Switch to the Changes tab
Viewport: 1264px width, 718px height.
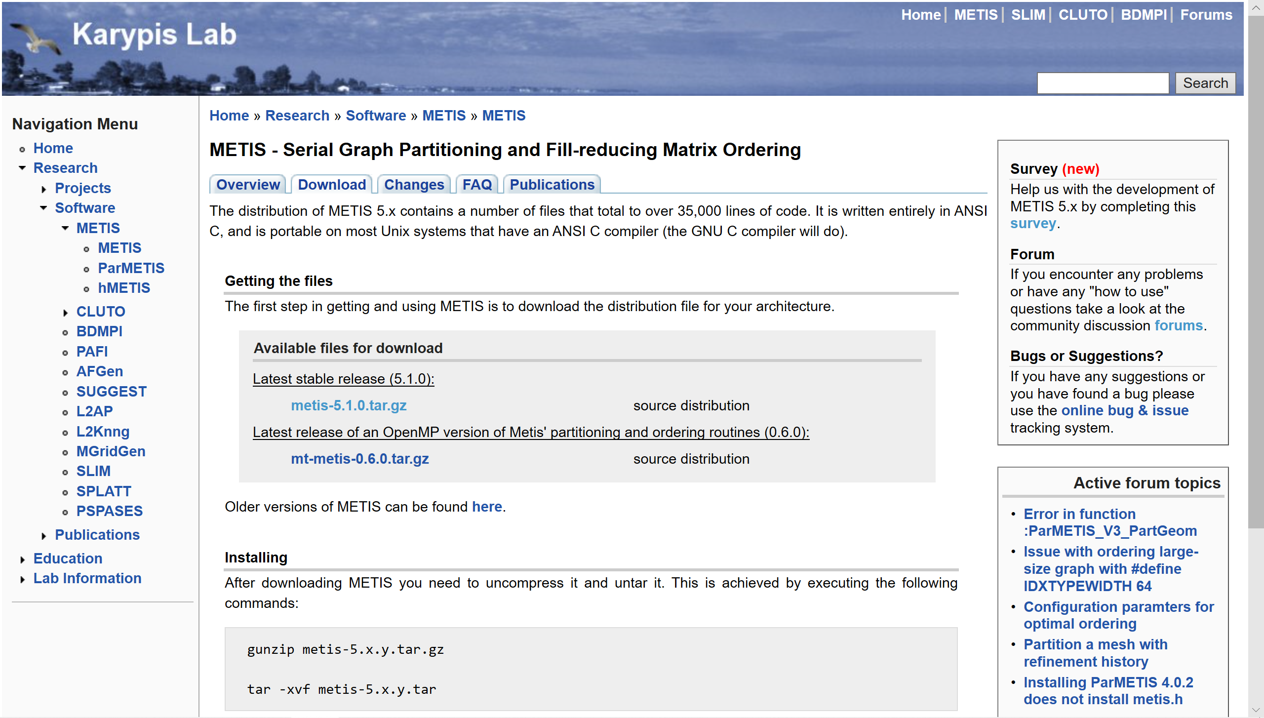414,185
